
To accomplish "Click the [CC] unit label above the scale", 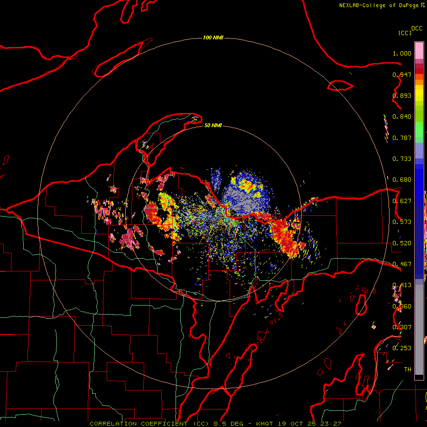I will click(405, 33).
